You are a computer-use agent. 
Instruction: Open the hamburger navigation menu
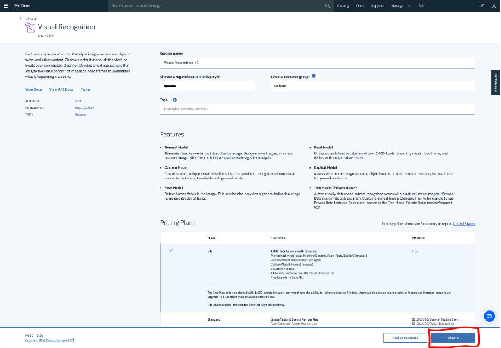5,6
